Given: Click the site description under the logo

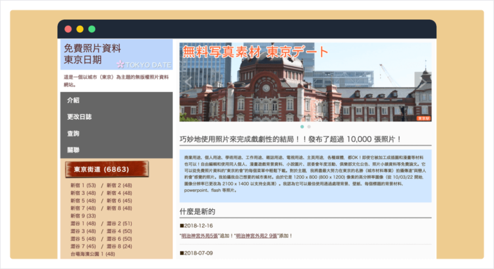Looking at the screenshot, I should tap(116, 80).
